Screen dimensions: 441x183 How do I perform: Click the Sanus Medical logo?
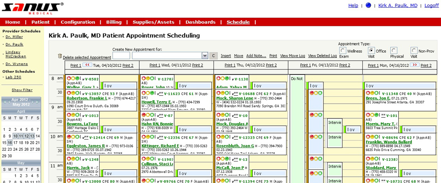(33, 8)
